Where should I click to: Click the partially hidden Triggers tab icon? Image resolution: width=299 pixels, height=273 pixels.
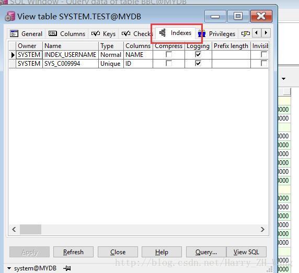click(245, 34)
